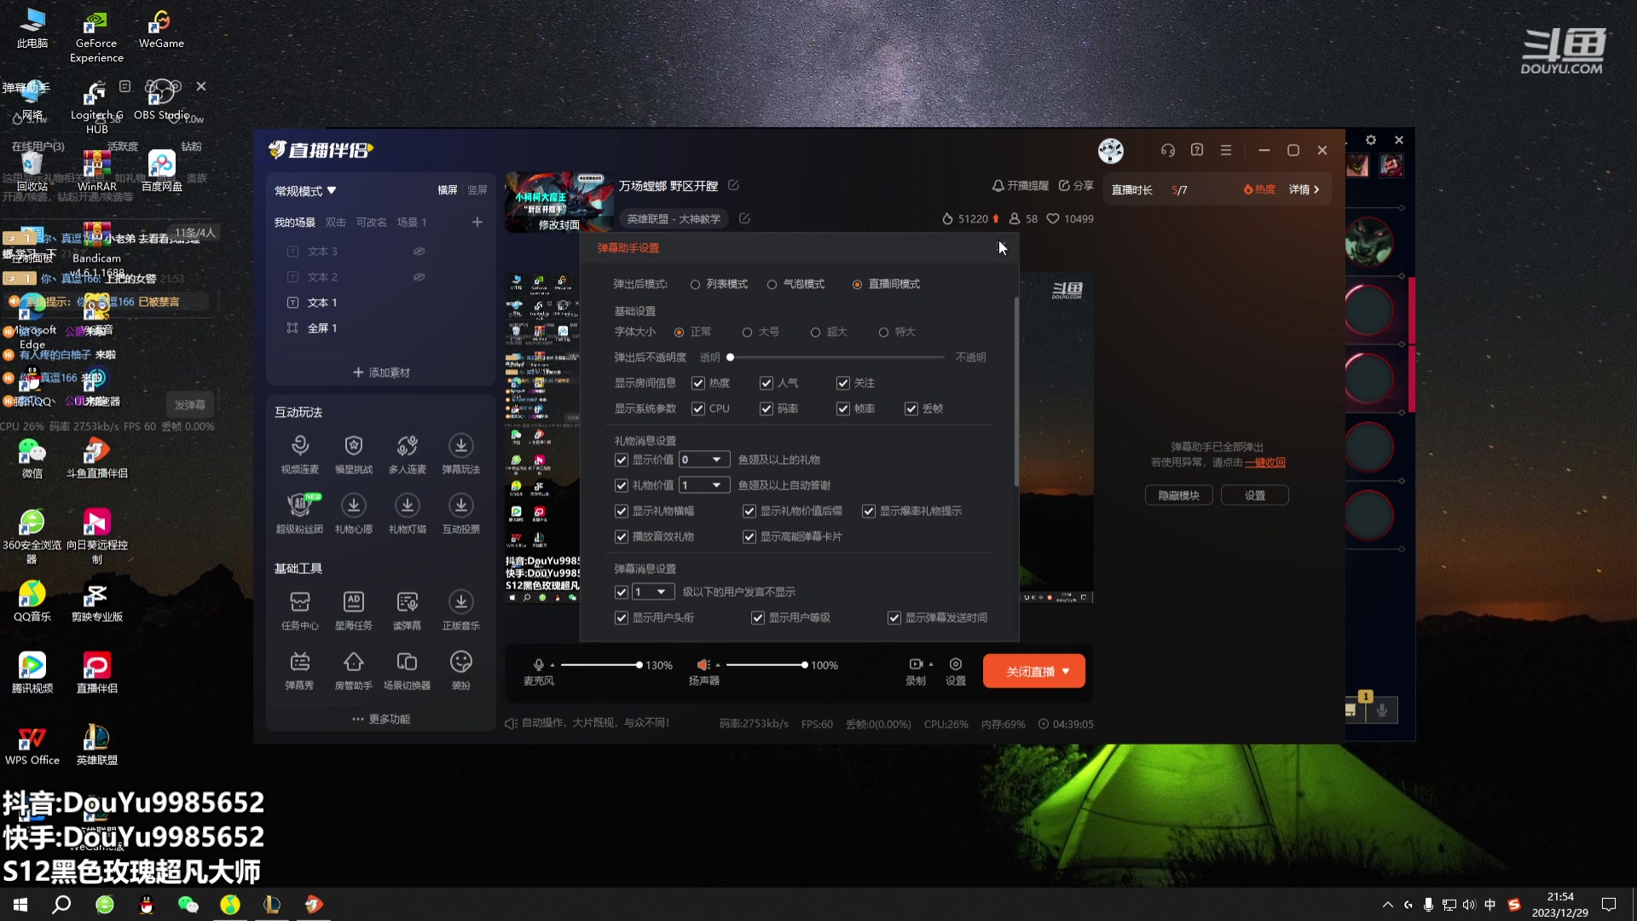The image size is (1637, 921).
Task: Choose 特大 font size option
Action: [x=883, y=332]
